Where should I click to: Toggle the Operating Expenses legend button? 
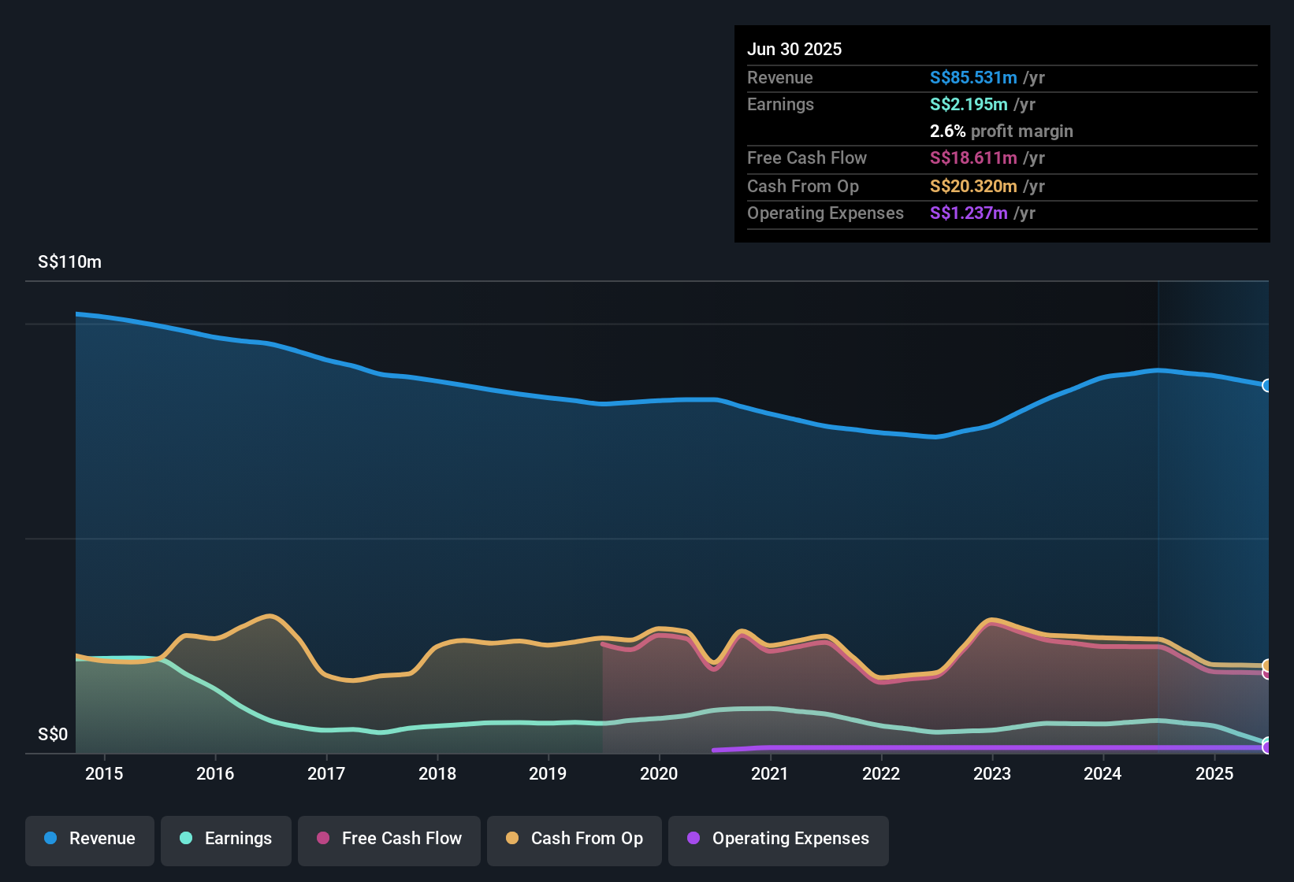tap(779, 839)
